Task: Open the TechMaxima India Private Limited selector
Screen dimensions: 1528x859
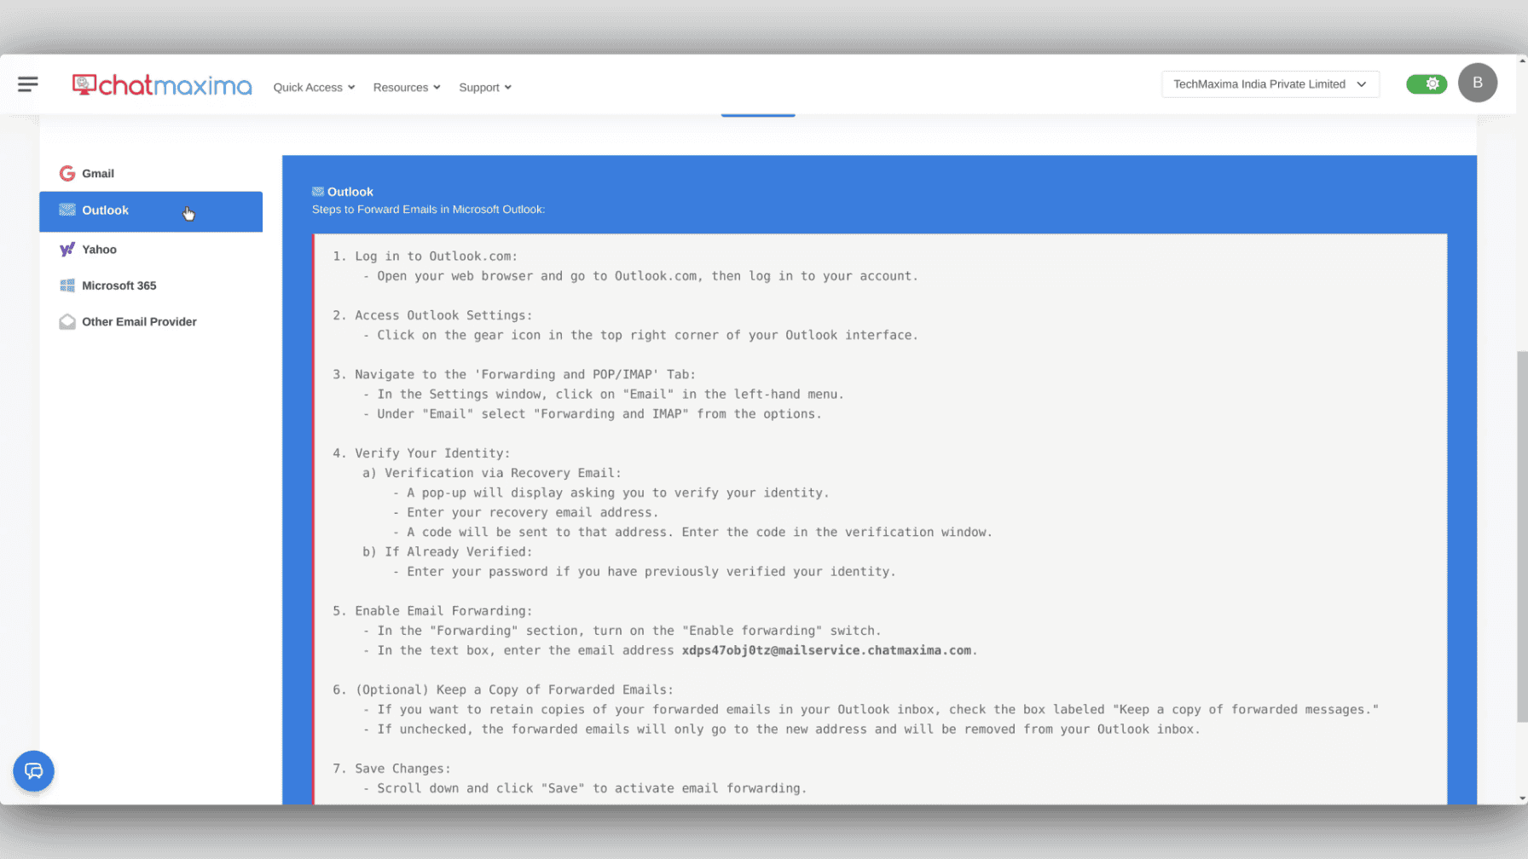Action: 1270,84
